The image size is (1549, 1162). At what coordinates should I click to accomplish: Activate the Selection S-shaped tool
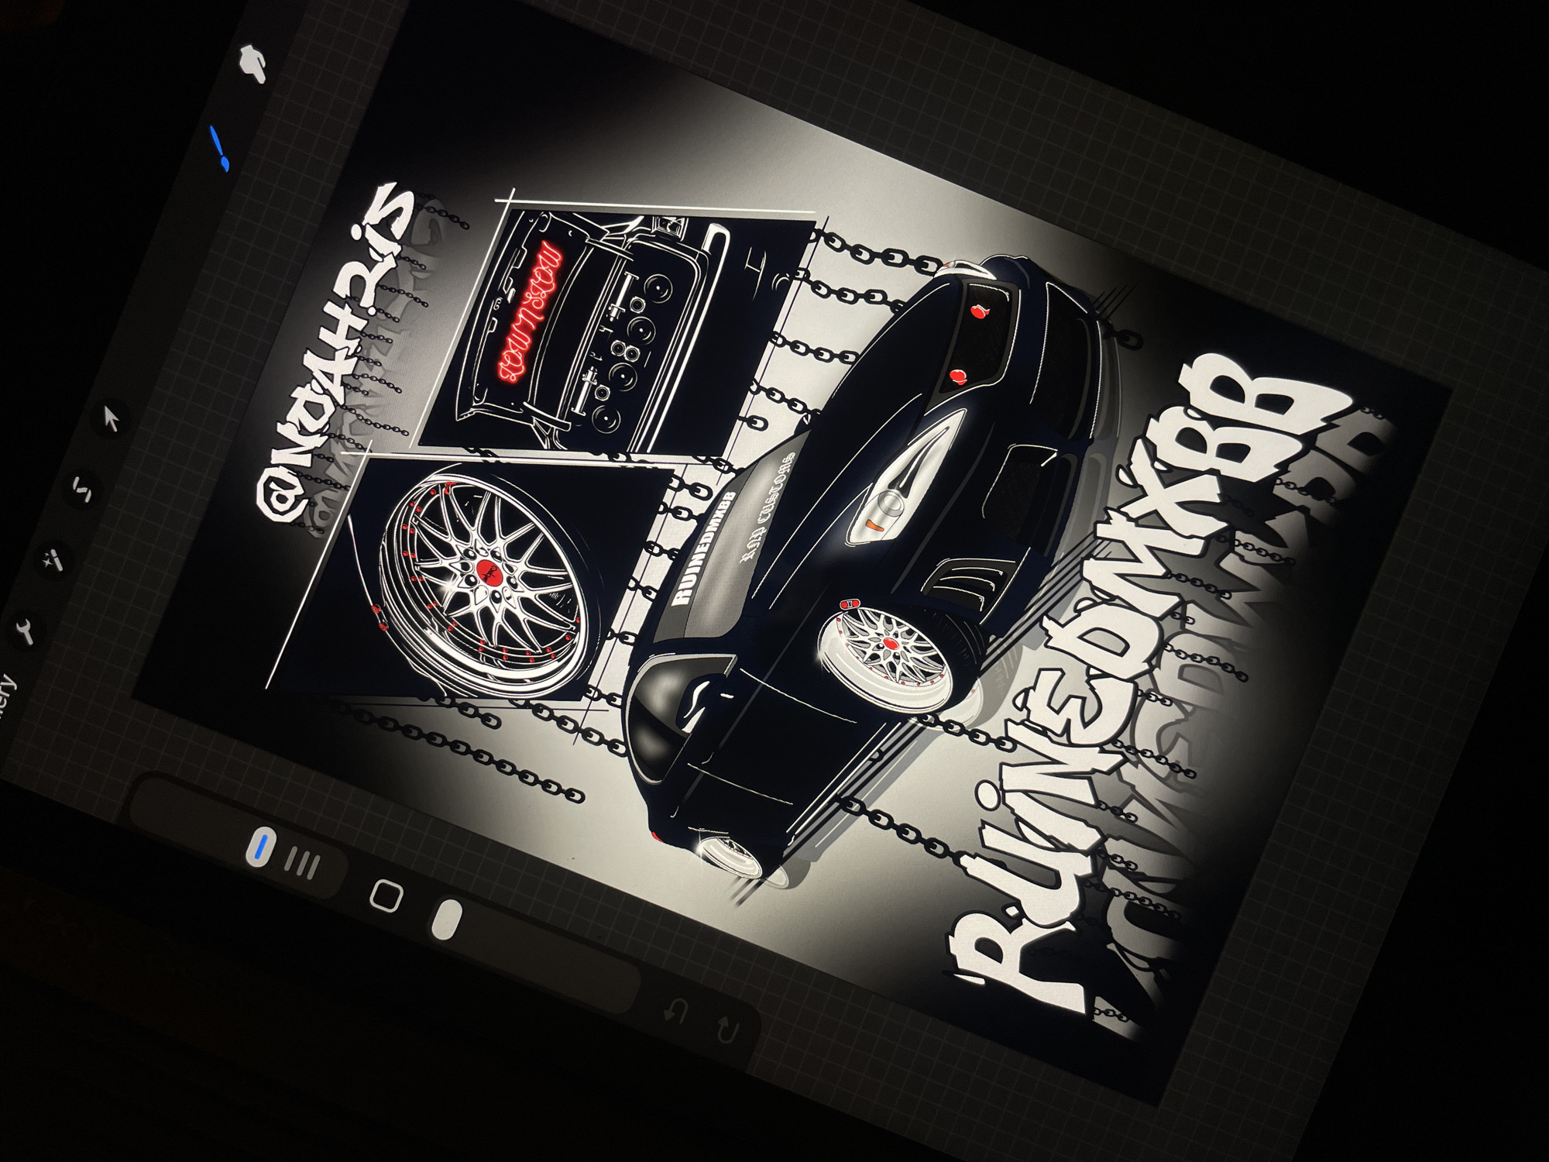point(83,490)
